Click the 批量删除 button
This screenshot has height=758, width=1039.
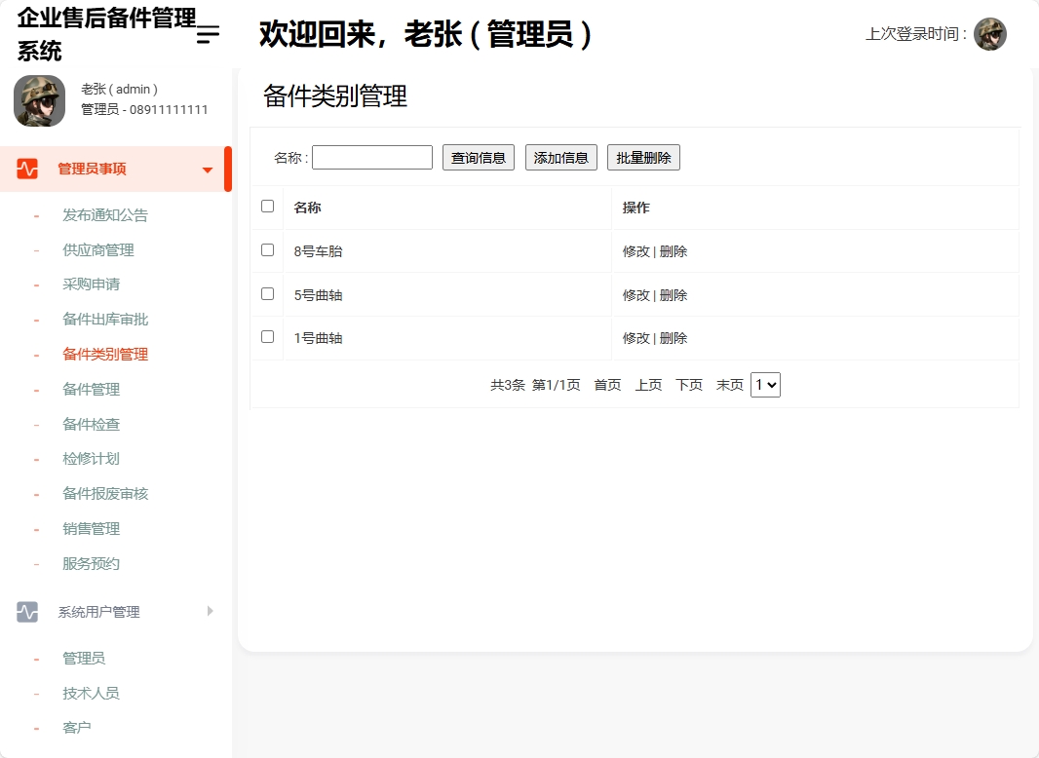[643, 156]
